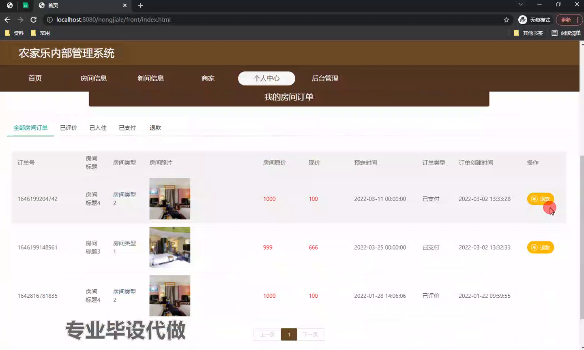Open the tab search chevron in the title bar
This screenshot has width=584, height=350.
(x=520, y=4)
